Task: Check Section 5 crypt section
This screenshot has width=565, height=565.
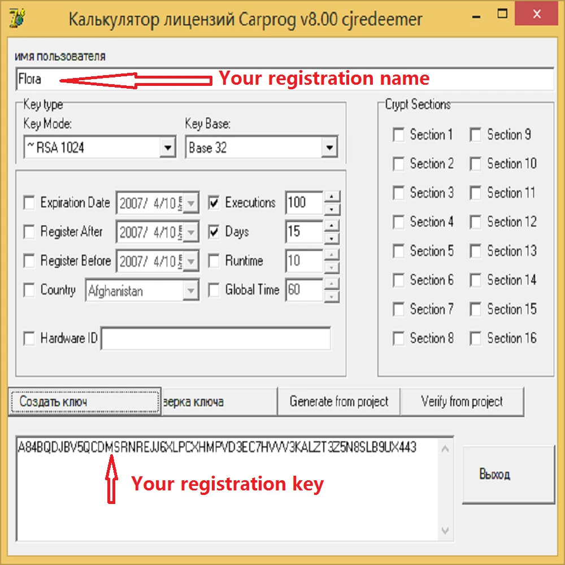Action: 398,251
